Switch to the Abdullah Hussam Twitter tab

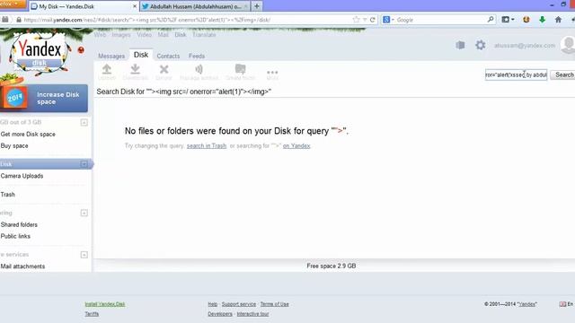point(195,6)
